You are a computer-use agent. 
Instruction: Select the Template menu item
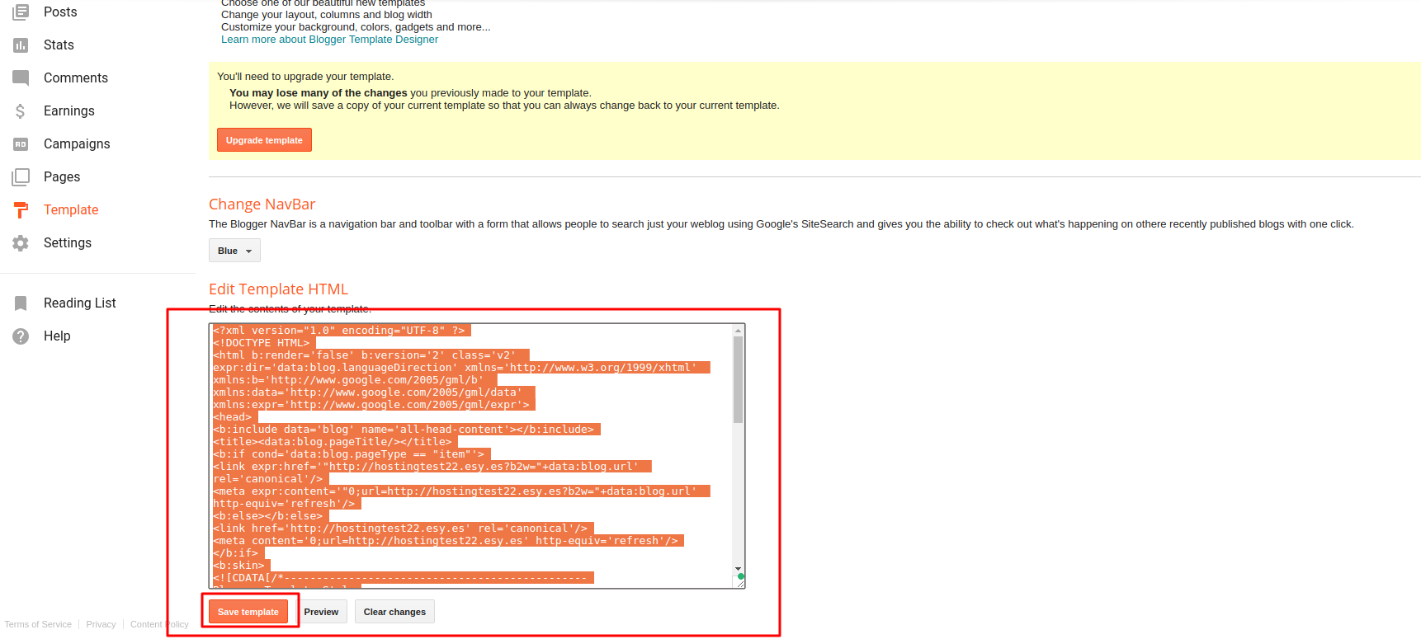[x=71, y=210]
